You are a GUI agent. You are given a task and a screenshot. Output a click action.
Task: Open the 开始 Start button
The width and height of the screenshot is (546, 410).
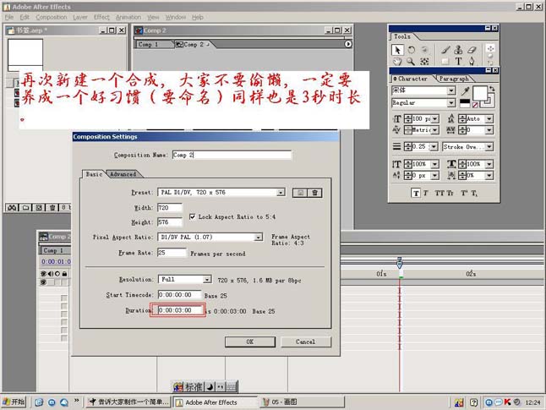[14, 402]
